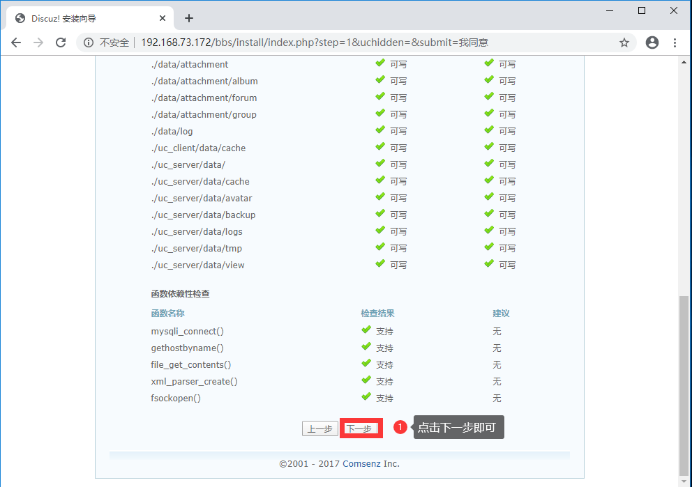
Task: Click the green check for fsockopen()
Action: [366, 396]
